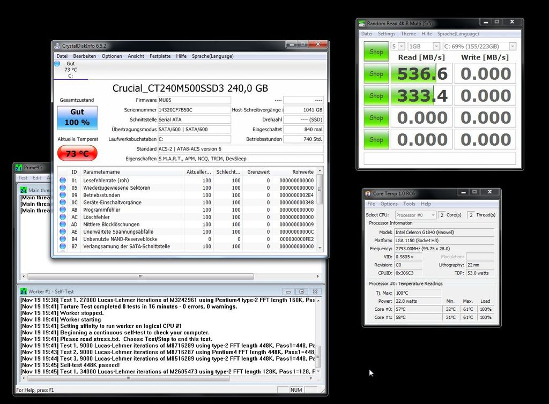
Task: Click the status circle of Wiederzugewiesene Sektoren
Action: (x=63, y=188)
